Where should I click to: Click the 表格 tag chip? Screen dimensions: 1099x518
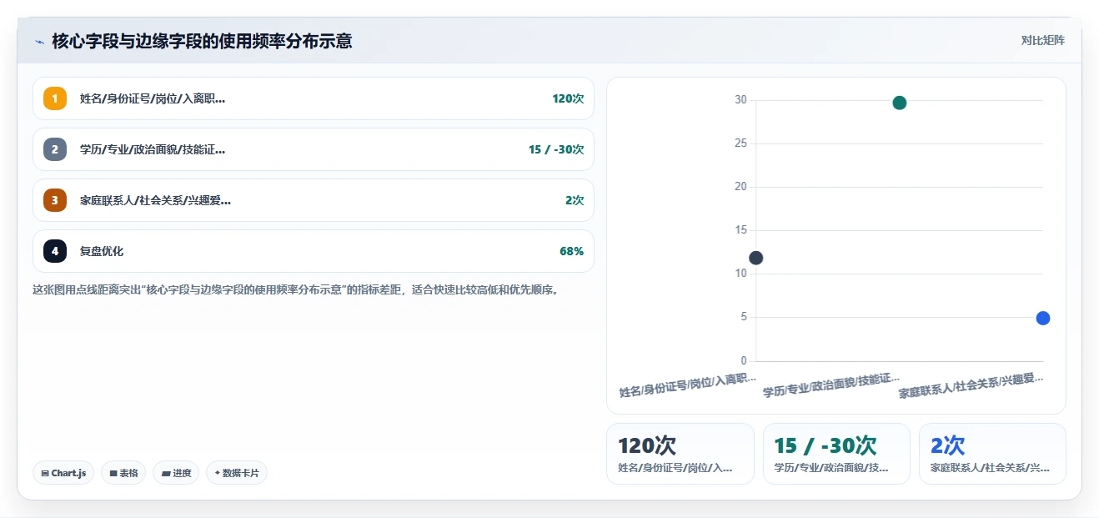tap(123, 473)
